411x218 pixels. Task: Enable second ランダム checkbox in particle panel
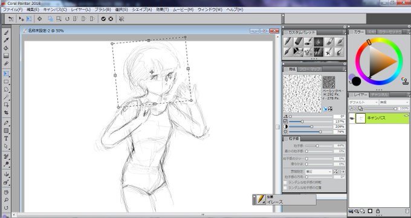click(x=285, y=187)
